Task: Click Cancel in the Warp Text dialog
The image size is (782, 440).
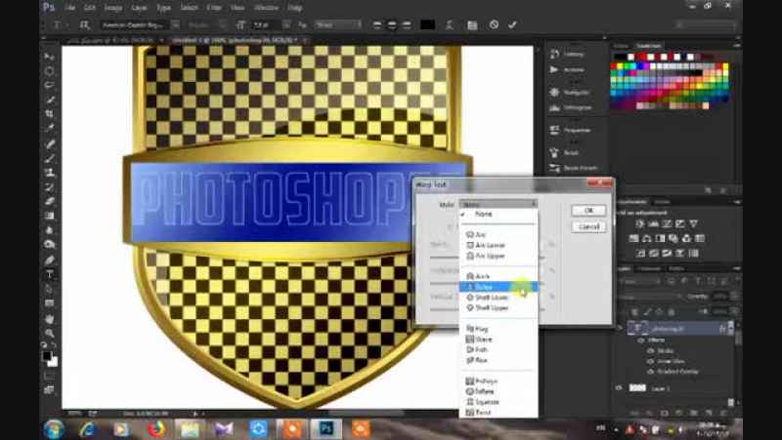Action: tap(588, 226)
